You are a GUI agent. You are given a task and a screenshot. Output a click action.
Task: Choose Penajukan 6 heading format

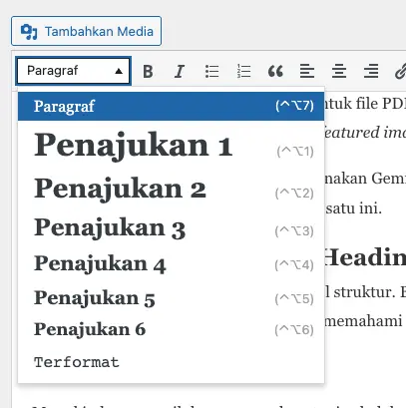tap(171, 329)
